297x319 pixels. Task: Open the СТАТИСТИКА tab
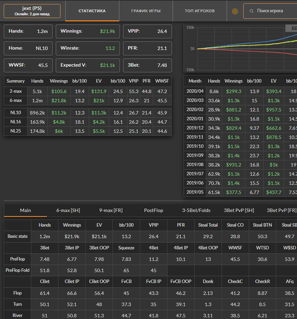92,11
